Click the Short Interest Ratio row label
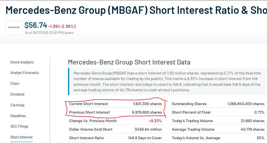The height and width of the screenshot is (143, 267). click(x=86, y=138)
